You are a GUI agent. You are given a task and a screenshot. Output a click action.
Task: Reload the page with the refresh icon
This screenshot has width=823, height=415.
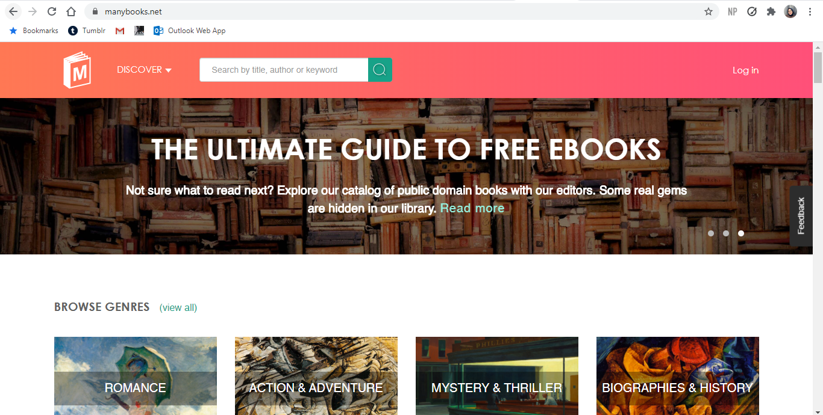tap(52, 11)
